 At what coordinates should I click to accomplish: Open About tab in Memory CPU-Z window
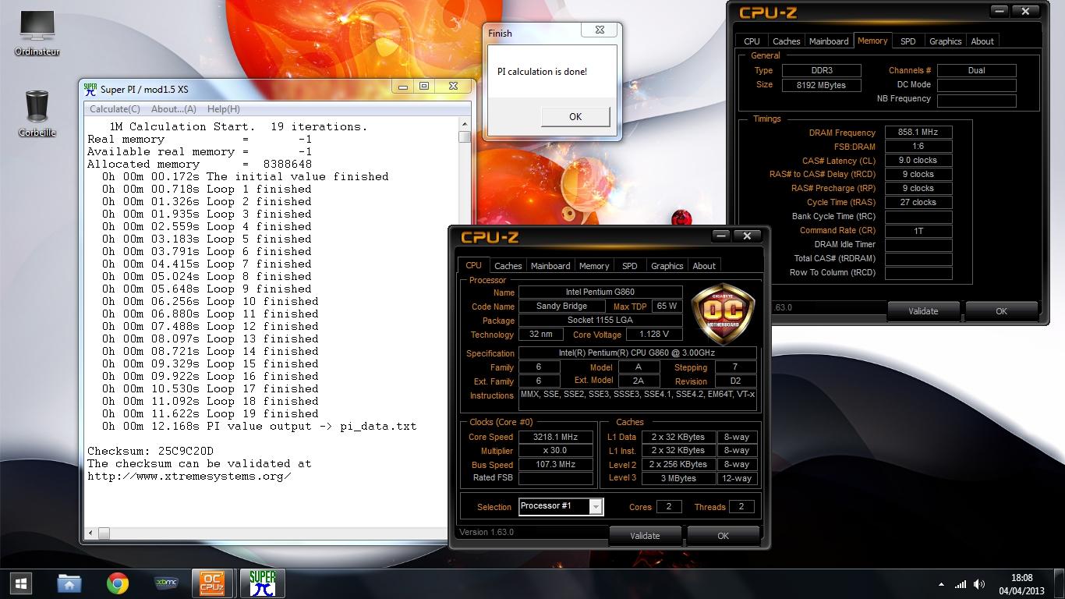[x=982, y=41]
